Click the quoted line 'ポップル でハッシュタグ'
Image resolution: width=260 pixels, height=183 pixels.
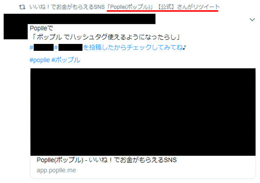106,37
